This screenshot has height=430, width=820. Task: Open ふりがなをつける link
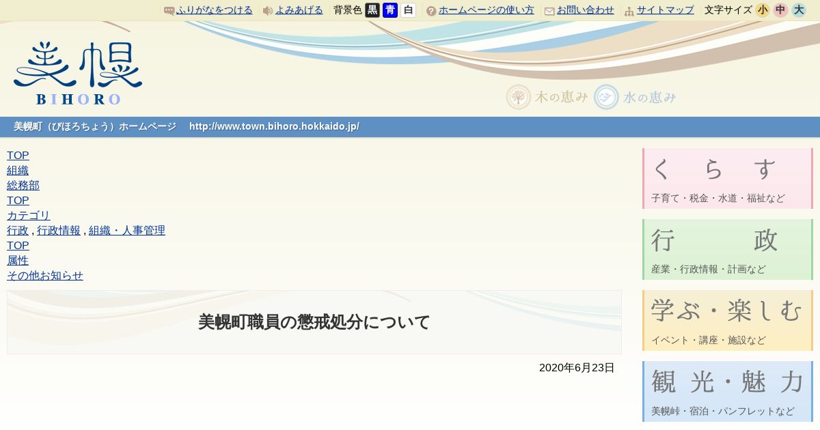[x=215, y=10]
